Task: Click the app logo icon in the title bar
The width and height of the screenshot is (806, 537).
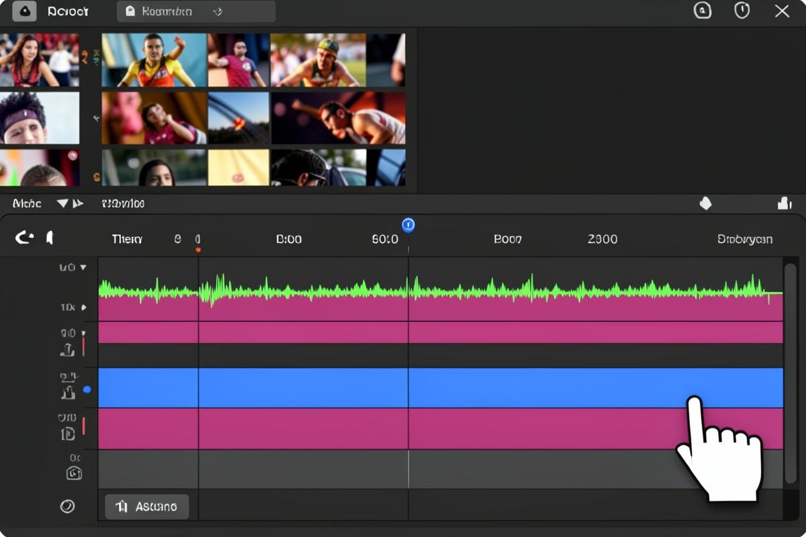Action: point(24,11)
